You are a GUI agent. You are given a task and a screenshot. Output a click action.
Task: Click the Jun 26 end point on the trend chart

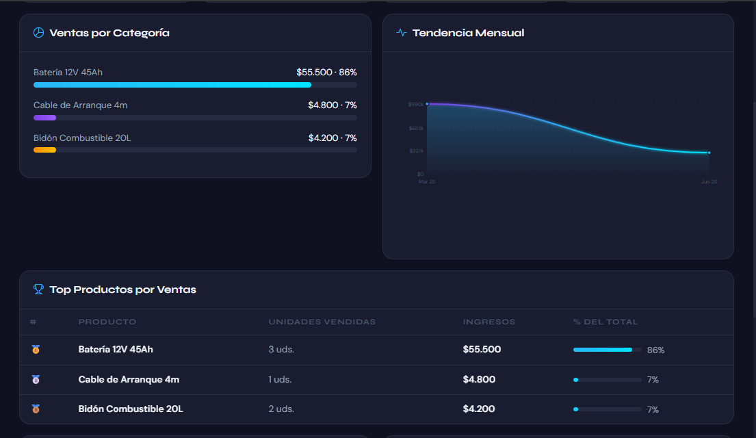(709, 153)
